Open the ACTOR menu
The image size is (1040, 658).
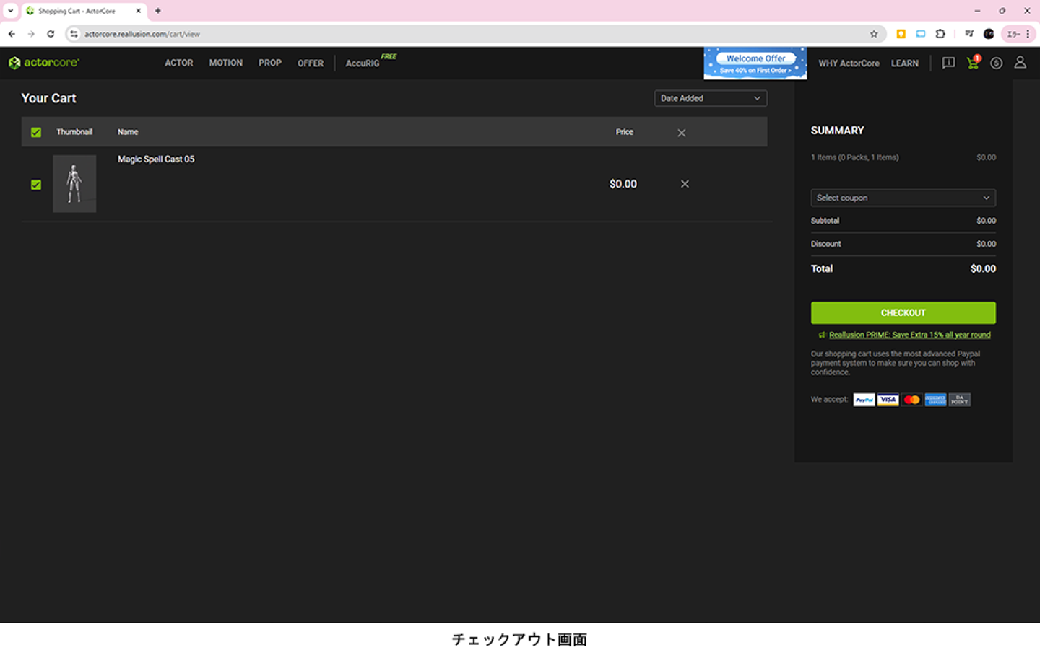point(179,63)
